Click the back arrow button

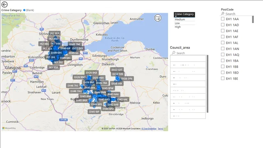tap(5, 5)
